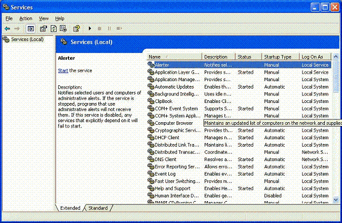
Task: Select the DHCP Client service
Action: [x=239, y=138]
